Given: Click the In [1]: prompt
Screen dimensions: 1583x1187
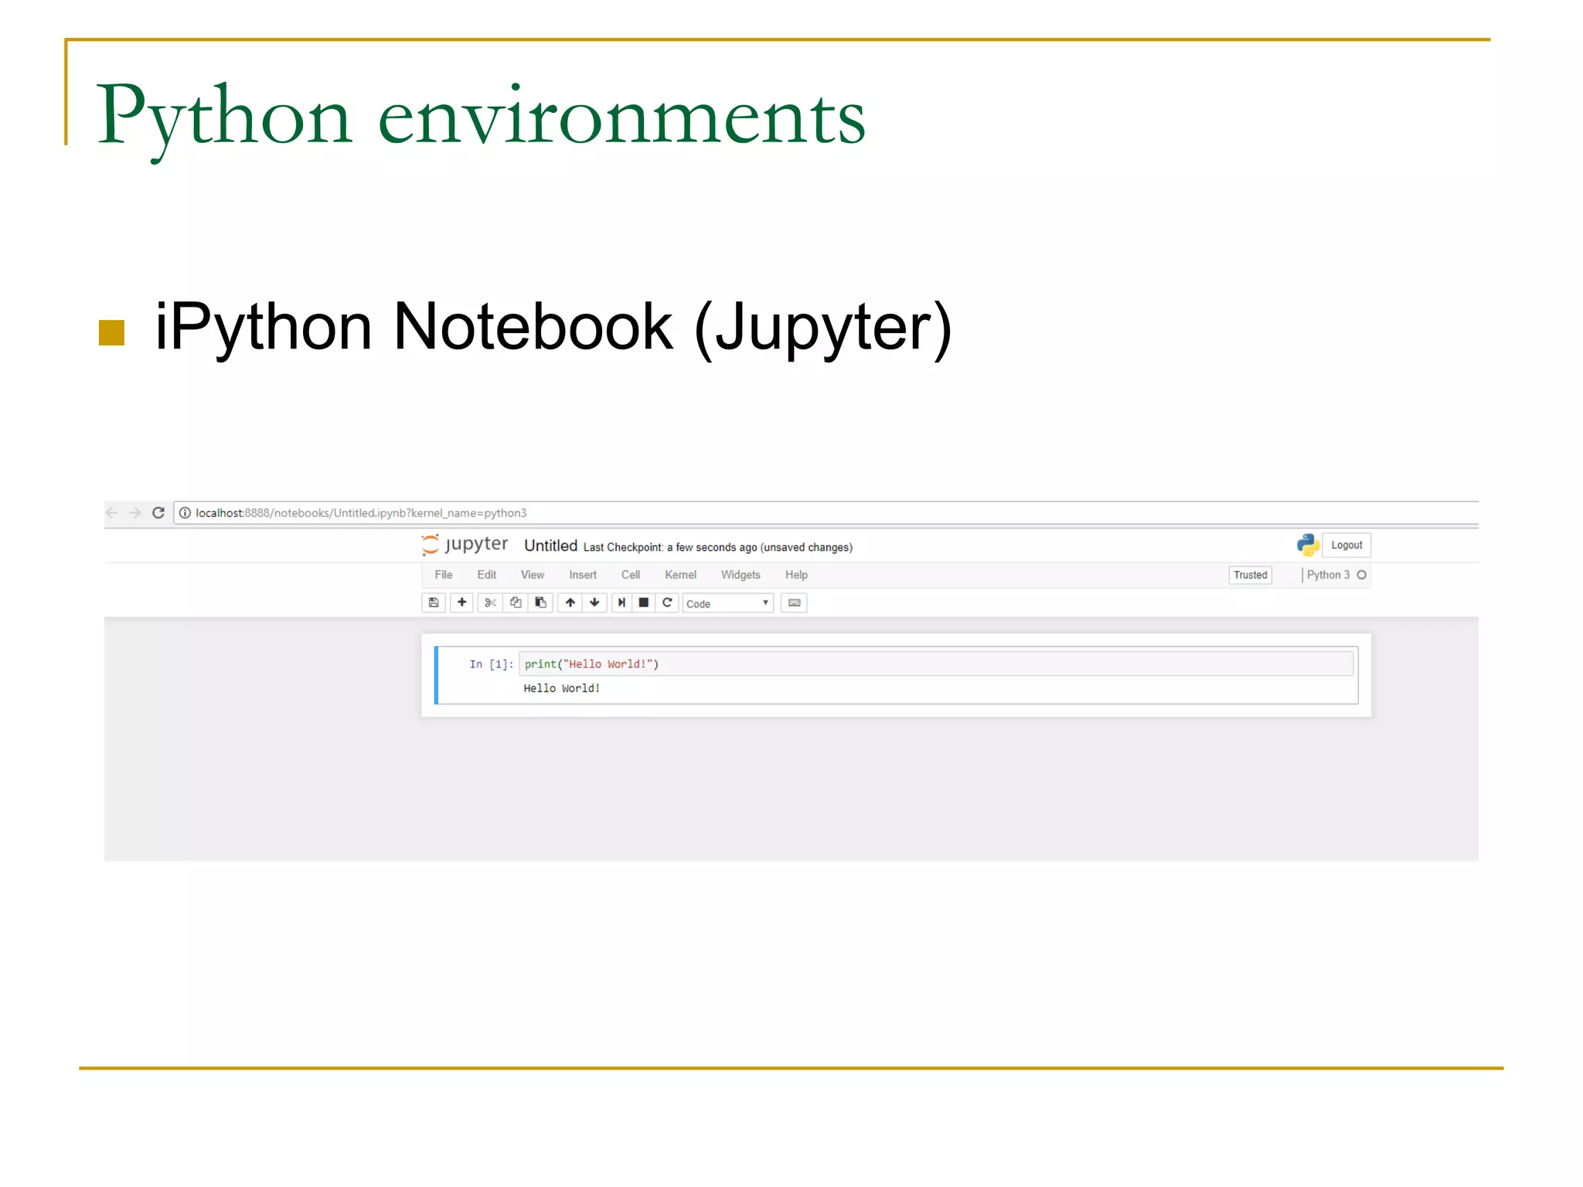Looking at the screenshot, I should tap(491, 664).
